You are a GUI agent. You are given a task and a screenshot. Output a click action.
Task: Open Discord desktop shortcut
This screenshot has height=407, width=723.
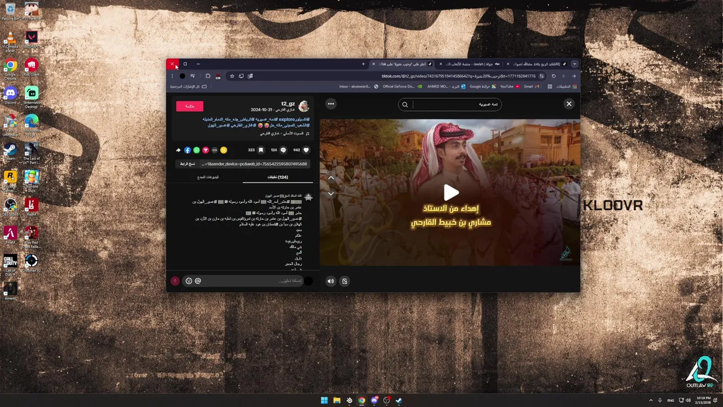pyautogui.click(x=10, y=94)
